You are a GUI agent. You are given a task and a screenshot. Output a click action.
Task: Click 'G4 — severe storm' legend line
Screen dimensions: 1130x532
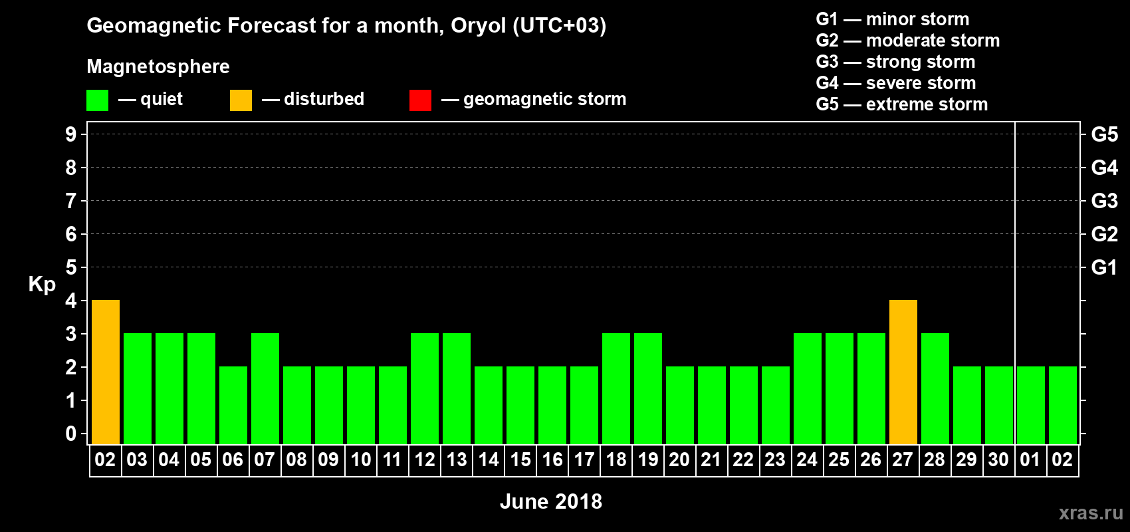(896, 83)
